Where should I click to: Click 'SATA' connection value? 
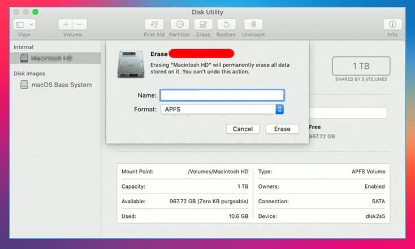[378, 202]
